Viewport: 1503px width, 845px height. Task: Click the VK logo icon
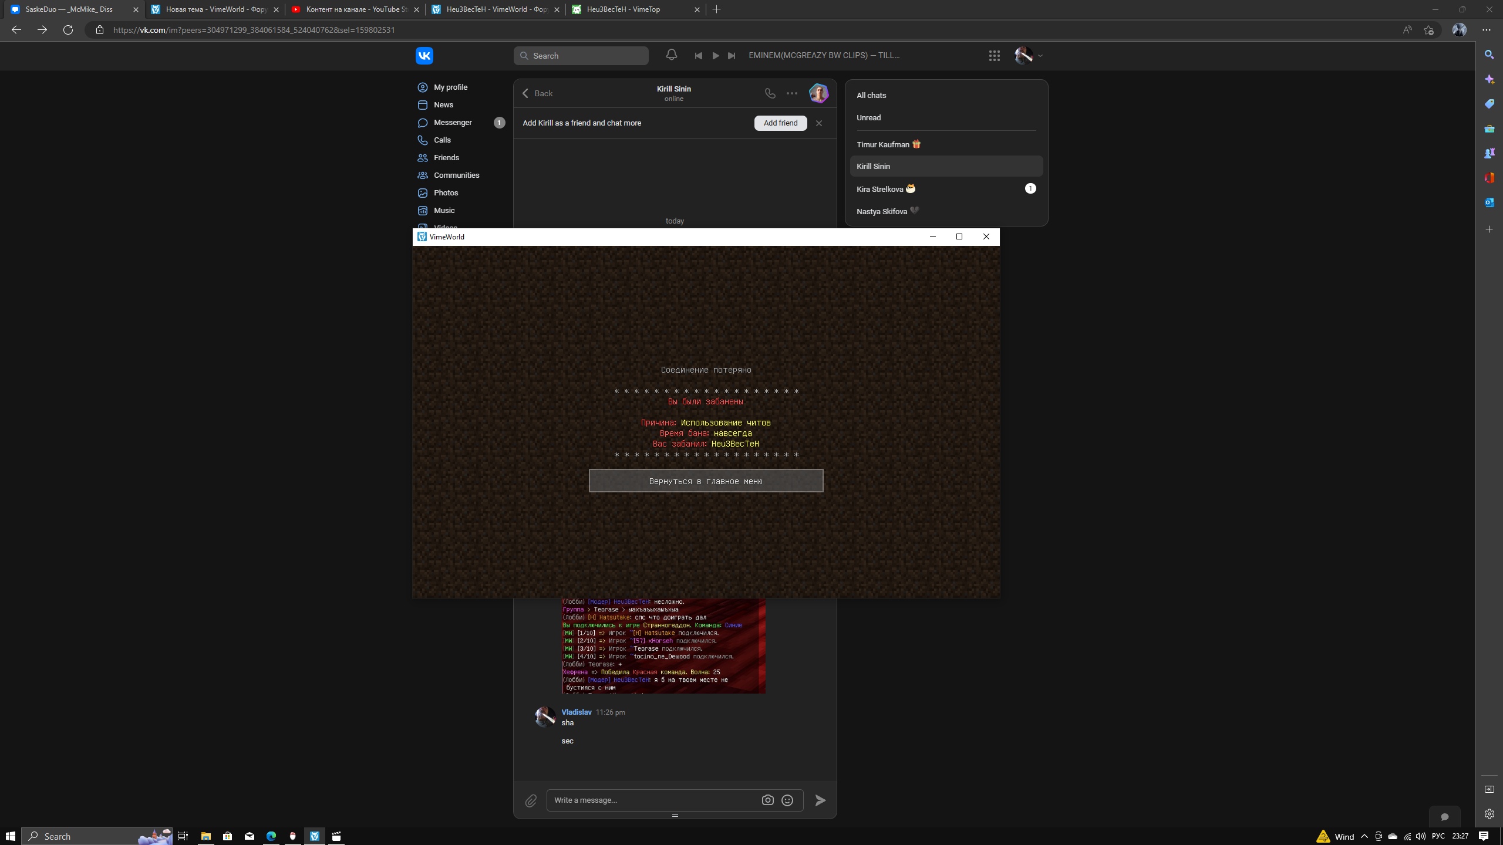pos(424,56)
